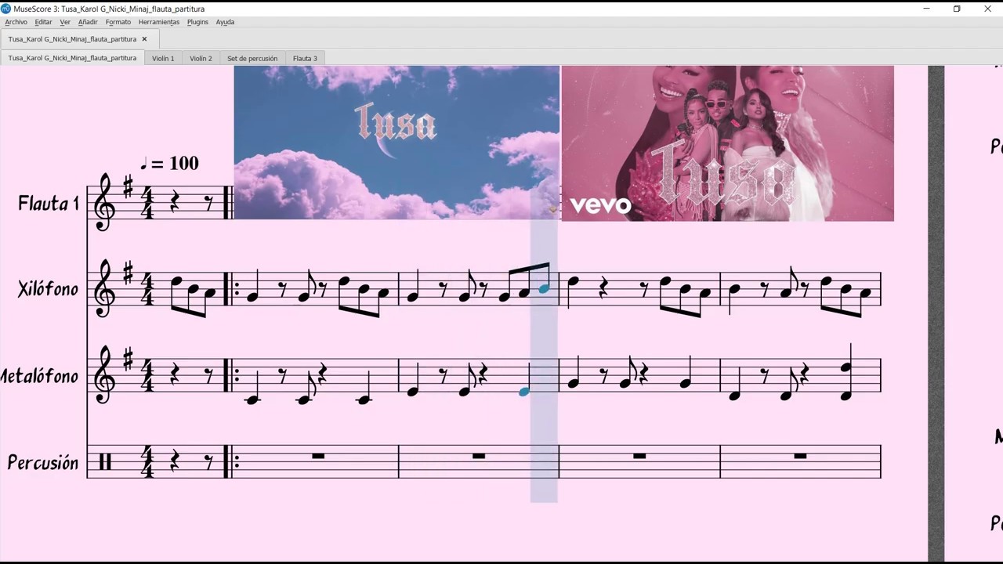Open the Editar menu
Screen dimensions: 1003x564
pyautogui.click(x=43, y=22)
